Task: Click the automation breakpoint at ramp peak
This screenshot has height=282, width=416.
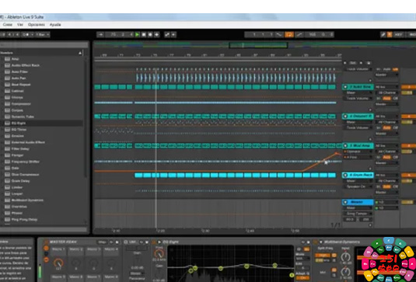Action: (337, 153)
